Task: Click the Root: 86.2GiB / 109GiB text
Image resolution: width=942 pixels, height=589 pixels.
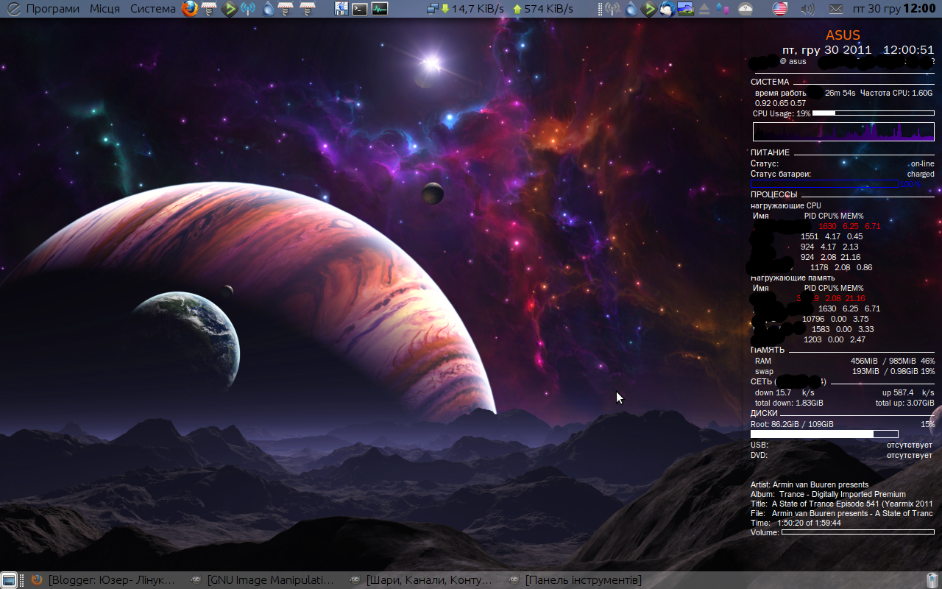Action: [792, 424]
